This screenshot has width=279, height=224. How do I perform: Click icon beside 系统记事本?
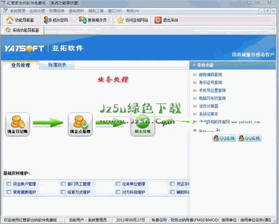point(195,114)
